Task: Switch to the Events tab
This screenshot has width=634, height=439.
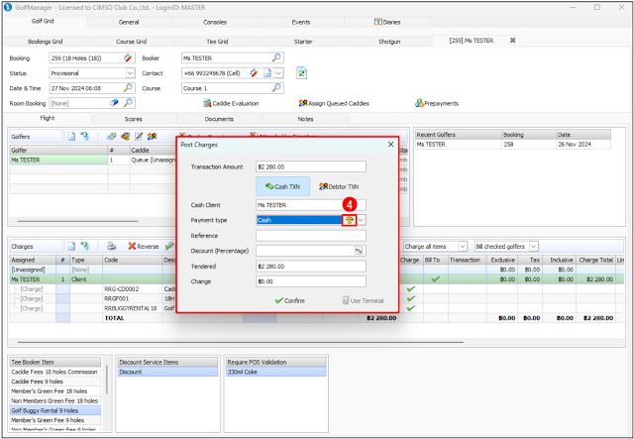Action: tap(301, 22)
